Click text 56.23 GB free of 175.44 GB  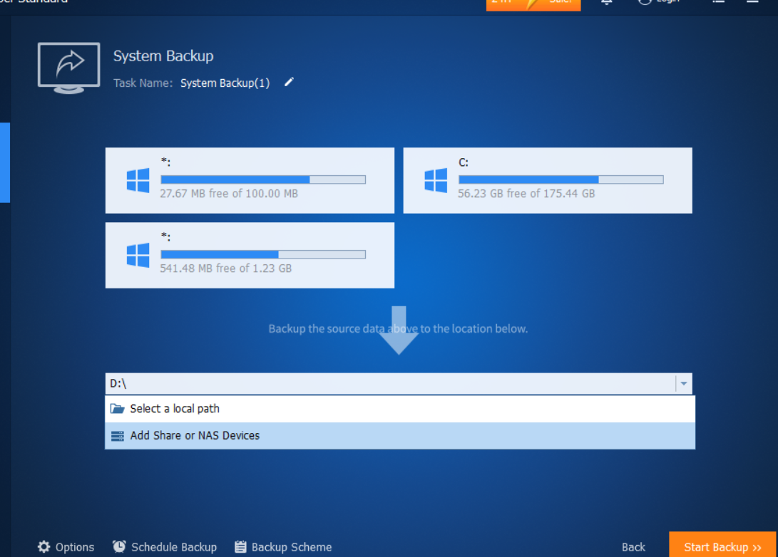coord(526,194)
